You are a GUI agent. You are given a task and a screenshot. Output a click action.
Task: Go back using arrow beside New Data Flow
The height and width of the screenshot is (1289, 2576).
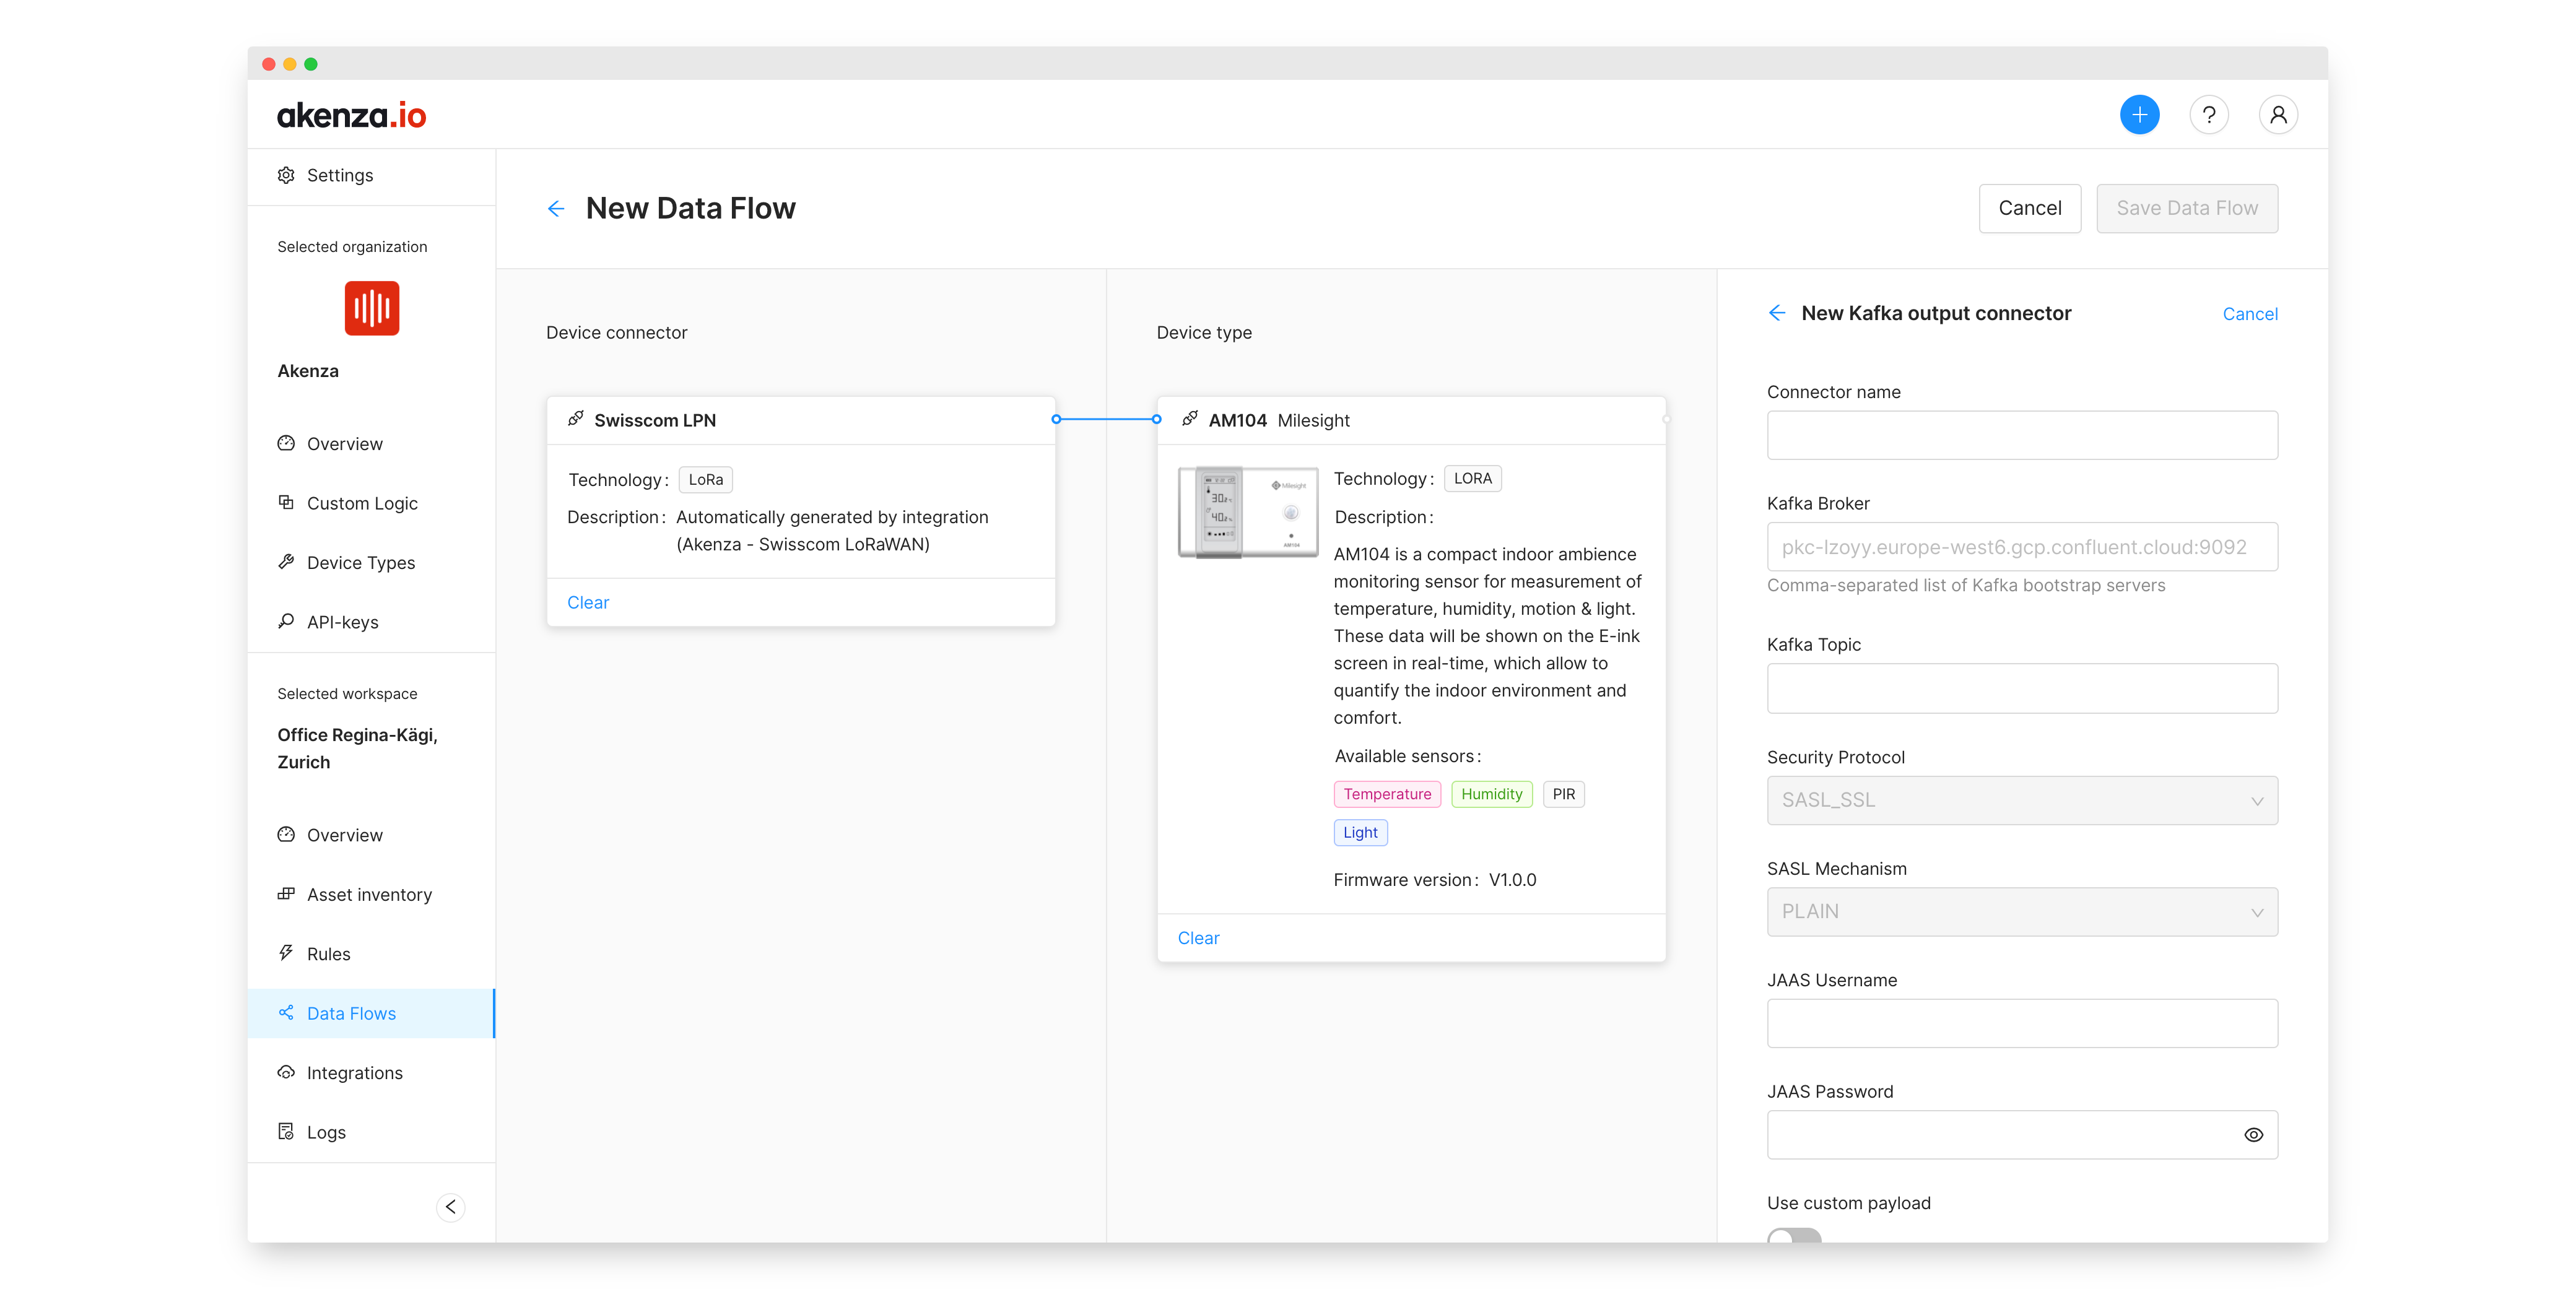tap(556, 208)
